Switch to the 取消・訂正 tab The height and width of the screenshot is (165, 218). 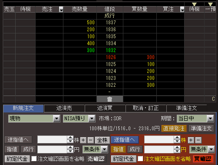click(x=145, y=108)
